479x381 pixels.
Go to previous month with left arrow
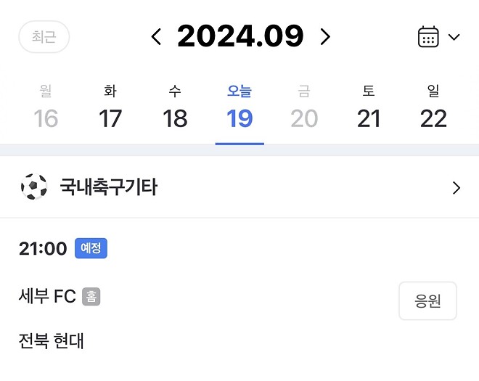[157, 37]
